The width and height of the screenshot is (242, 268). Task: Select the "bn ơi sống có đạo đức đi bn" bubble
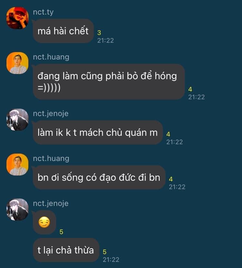(99, 177)
